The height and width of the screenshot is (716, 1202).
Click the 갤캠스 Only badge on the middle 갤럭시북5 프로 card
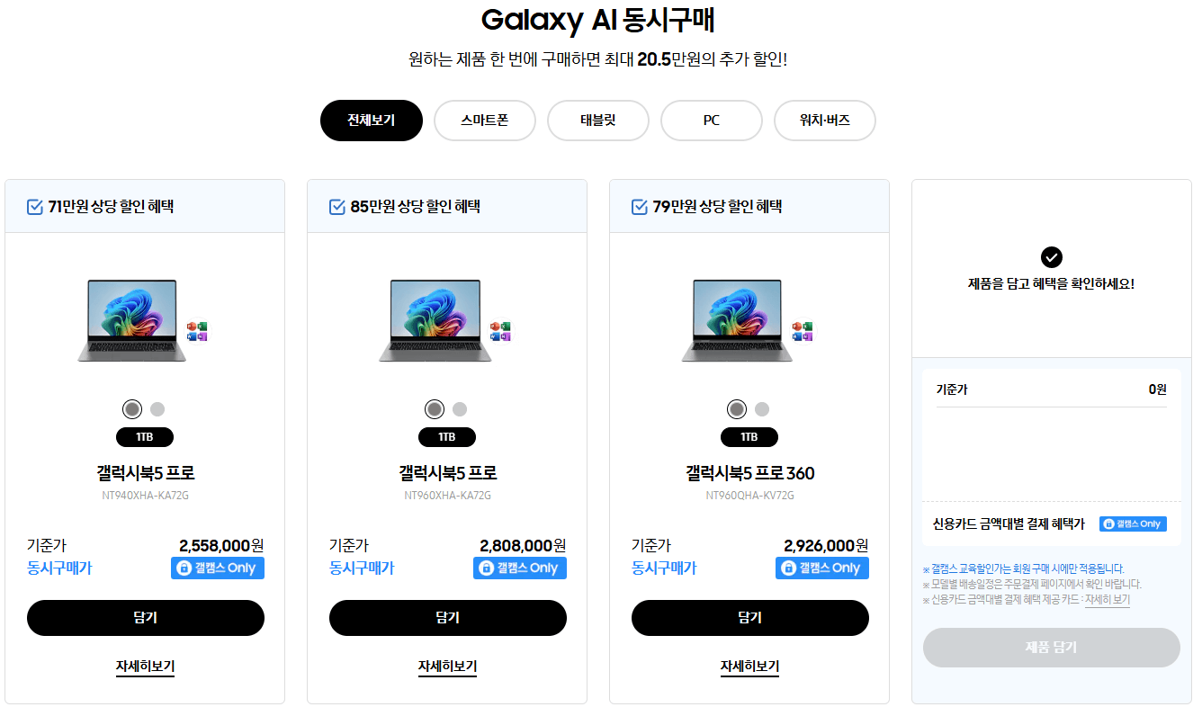point(519,568)
